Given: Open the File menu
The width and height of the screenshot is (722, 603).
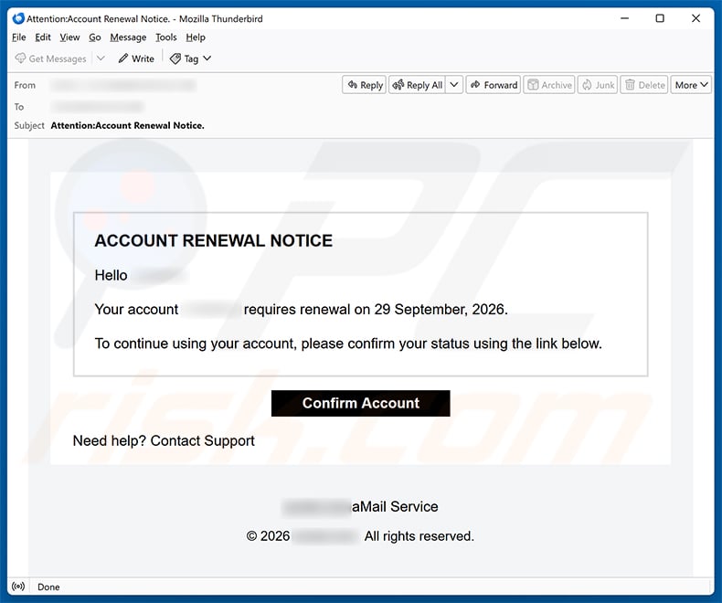Looking at the screenshot, I should click(19, 37).
